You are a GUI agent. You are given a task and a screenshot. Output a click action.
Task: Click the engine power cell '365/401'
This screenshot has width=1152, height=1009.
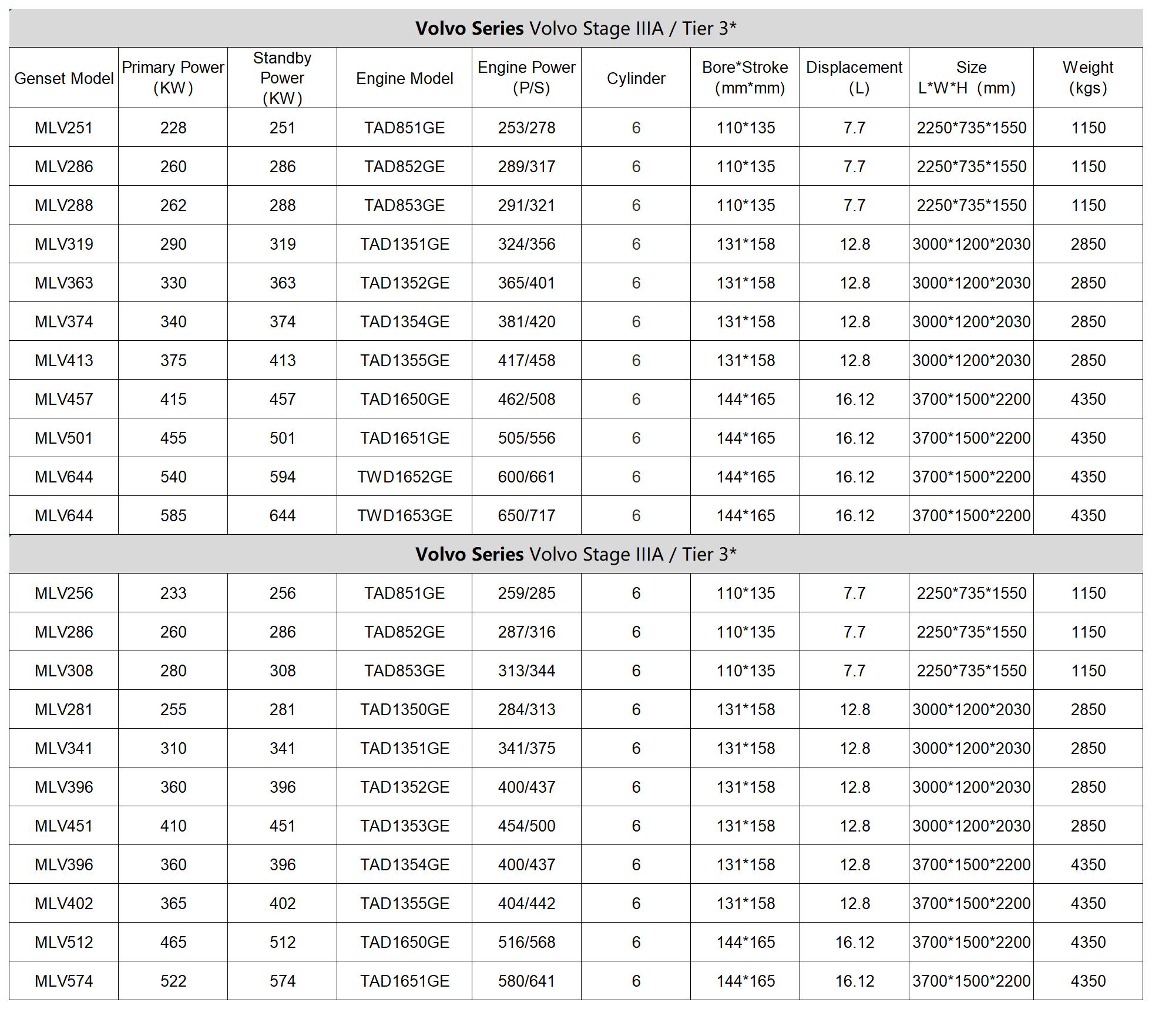point(526,283)
